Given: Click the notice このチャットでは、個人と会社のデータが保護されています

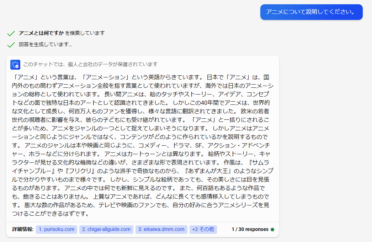Looking at the screenshot, I should click(x=90, y=64).
